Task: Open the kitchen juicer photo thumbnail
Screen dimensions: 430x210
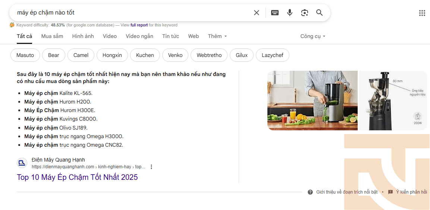Action: (313, 101)
